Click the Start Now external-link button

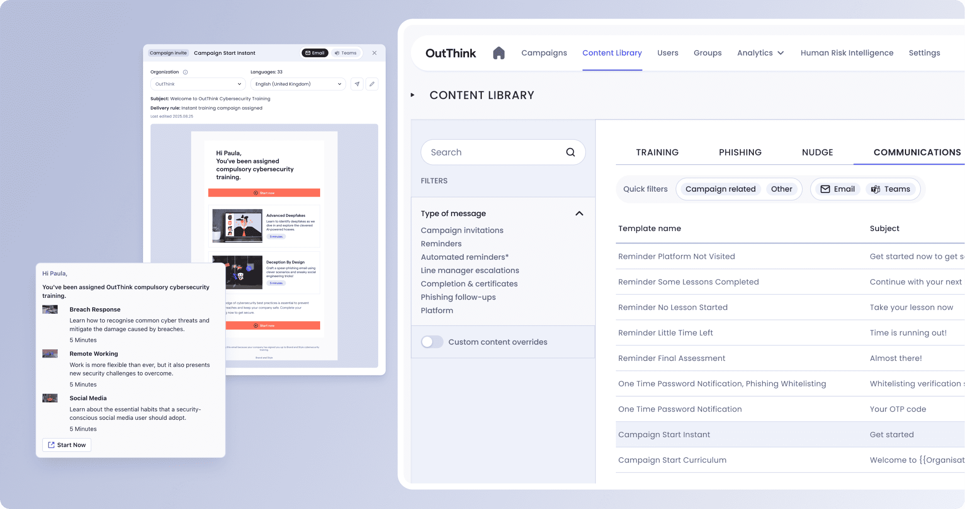coord(67,445)
